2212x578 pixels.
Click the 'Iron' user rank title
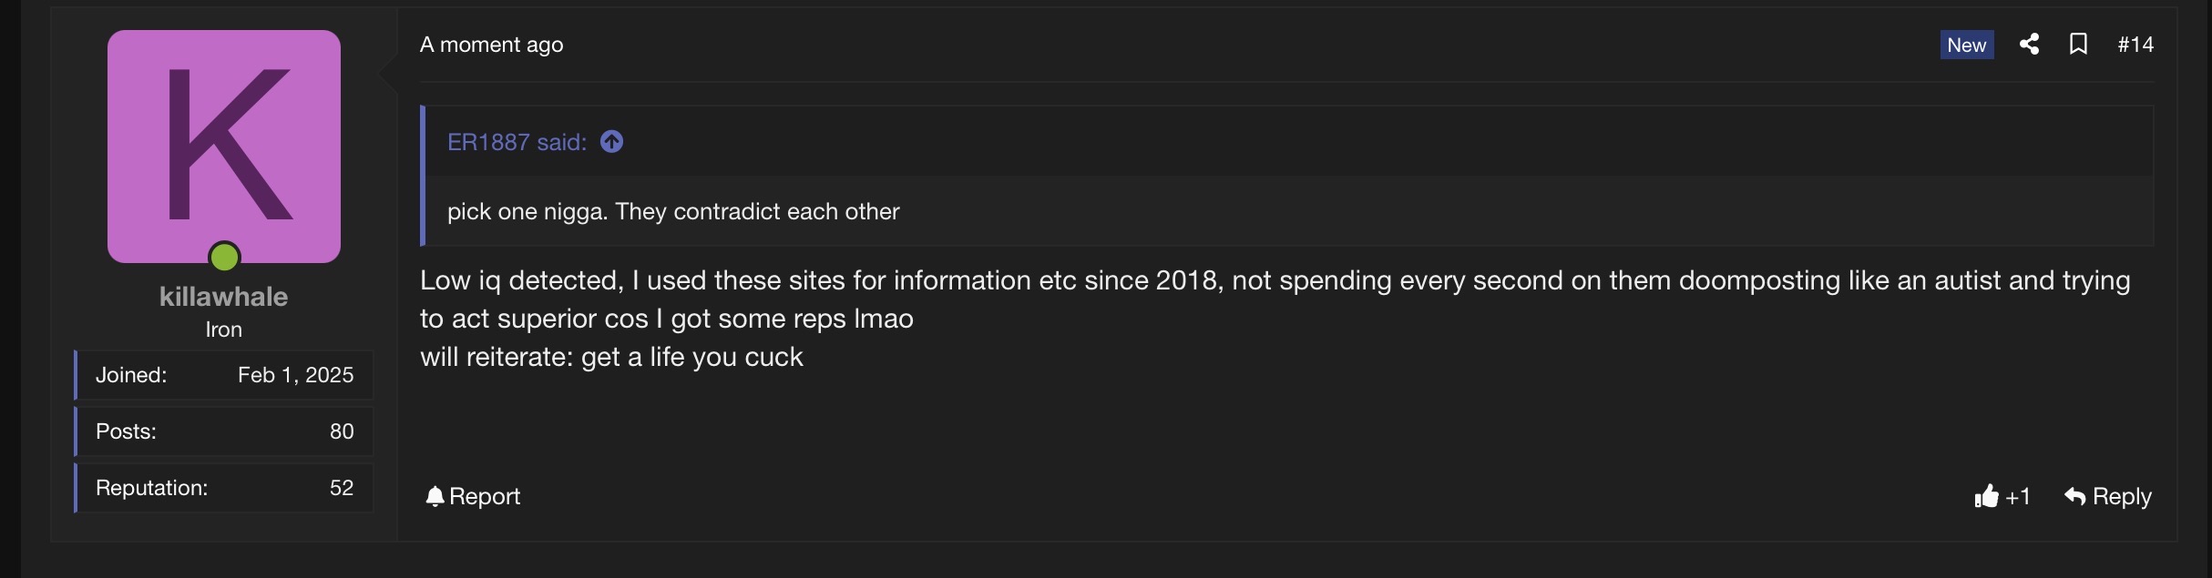click(223, 330)
